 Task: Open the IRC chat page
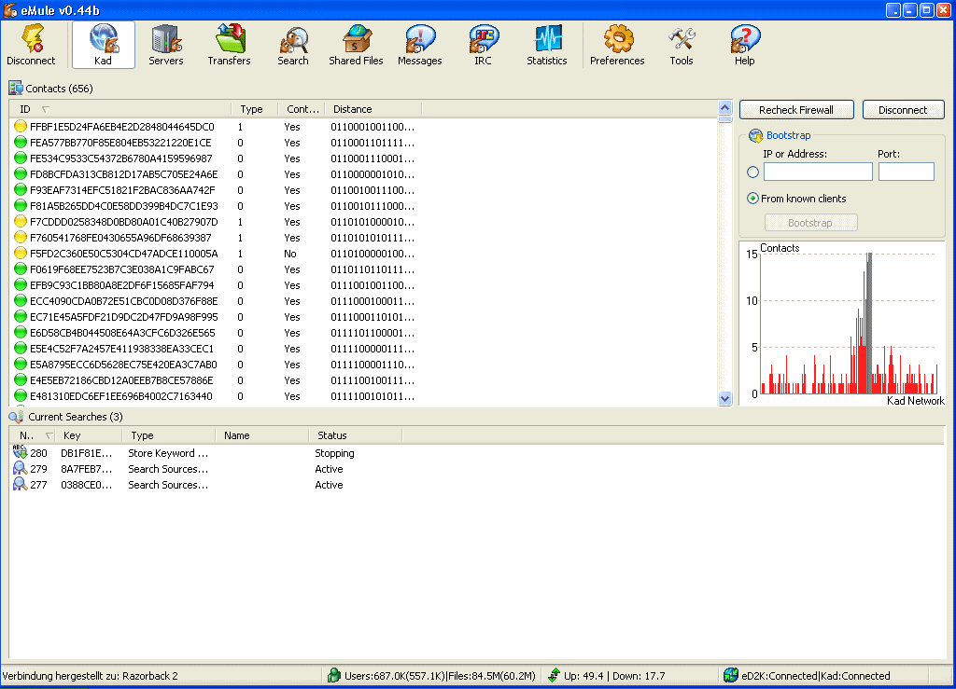pos(483,45)
